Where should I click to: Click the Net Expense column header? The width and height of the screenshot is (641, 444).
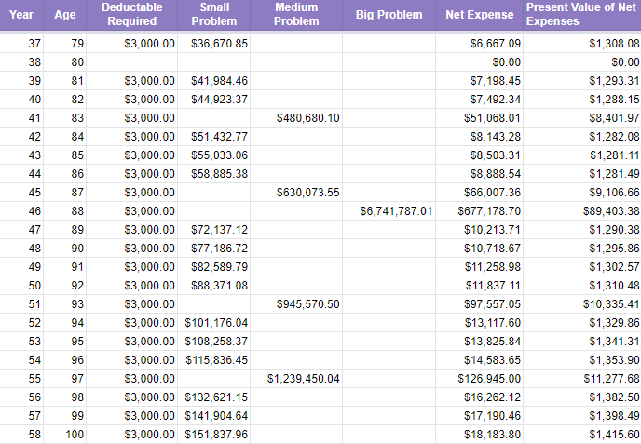pyautogui.click(x=480, y=15)
